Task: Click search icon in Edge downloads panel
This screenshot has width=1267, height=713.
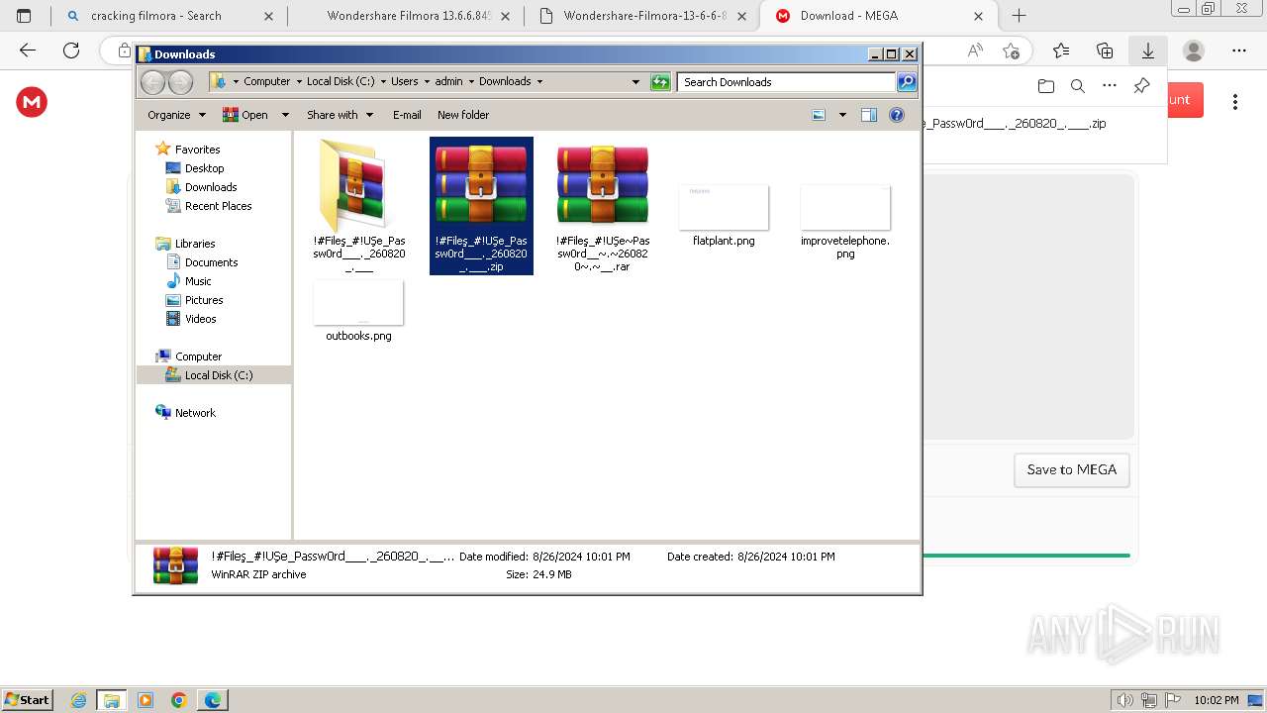Action: pos(1078,86)
